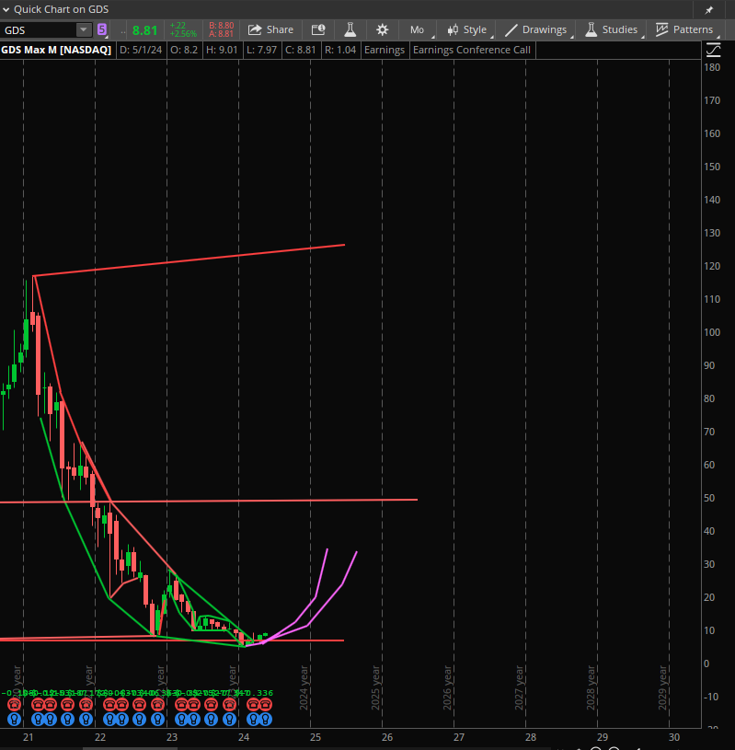Click the first red phone icon right of the 24 year line
Image resolution: width=735 pixels, height=750 pixels.
[254, 705]
